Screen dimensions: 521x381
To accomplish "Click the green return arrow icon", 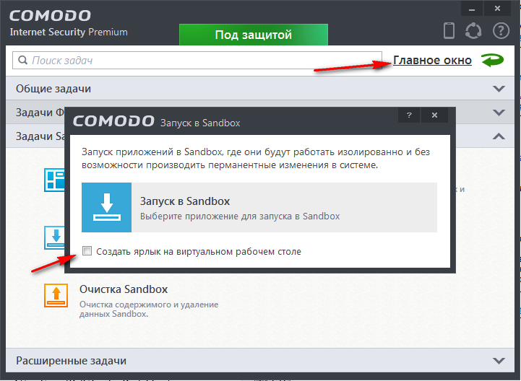I will [492, 61].
